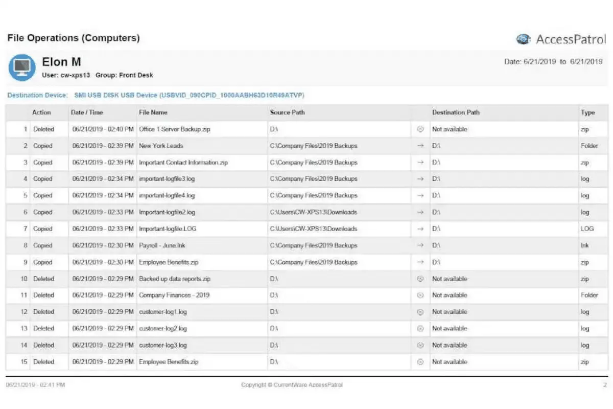Select the Backed up data reports.zip file name
613x409 pixels.
pyautogui.click(x=175, y=279)
